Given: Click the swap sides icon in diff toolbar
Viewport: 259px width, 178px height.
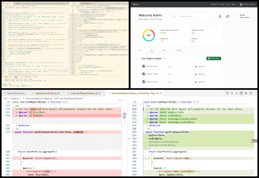Looking at the screenshot, I should [x=246, y=93].
